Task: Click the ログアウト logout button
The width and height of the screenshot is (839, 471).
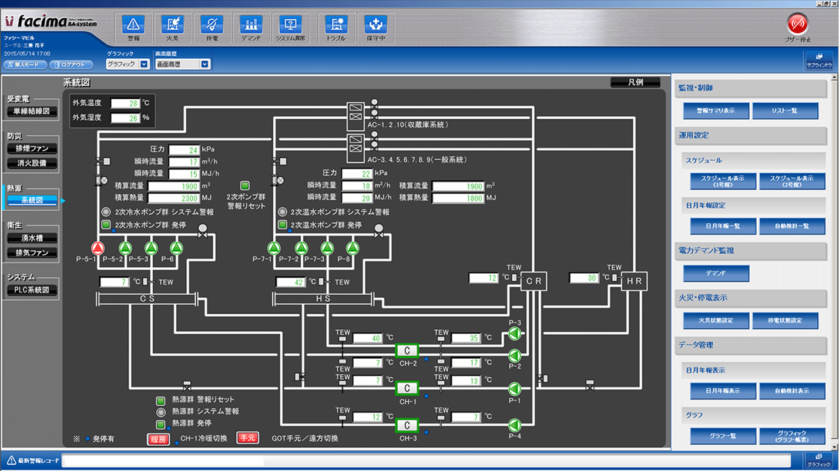Action: click(x=72, y=65)
